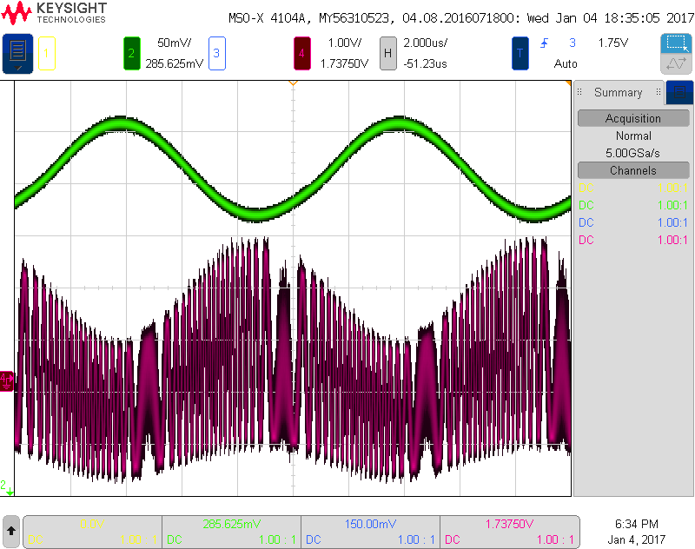
Task: Click channel 2 offset 285.625mV in header
Action: [175, 63]
